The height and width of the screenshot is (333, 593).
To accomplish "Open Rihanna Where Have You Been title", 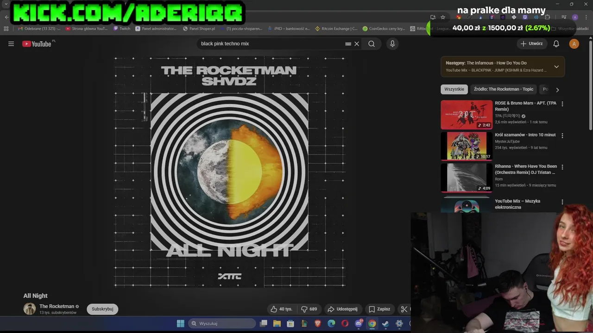I will click(525, 169).
